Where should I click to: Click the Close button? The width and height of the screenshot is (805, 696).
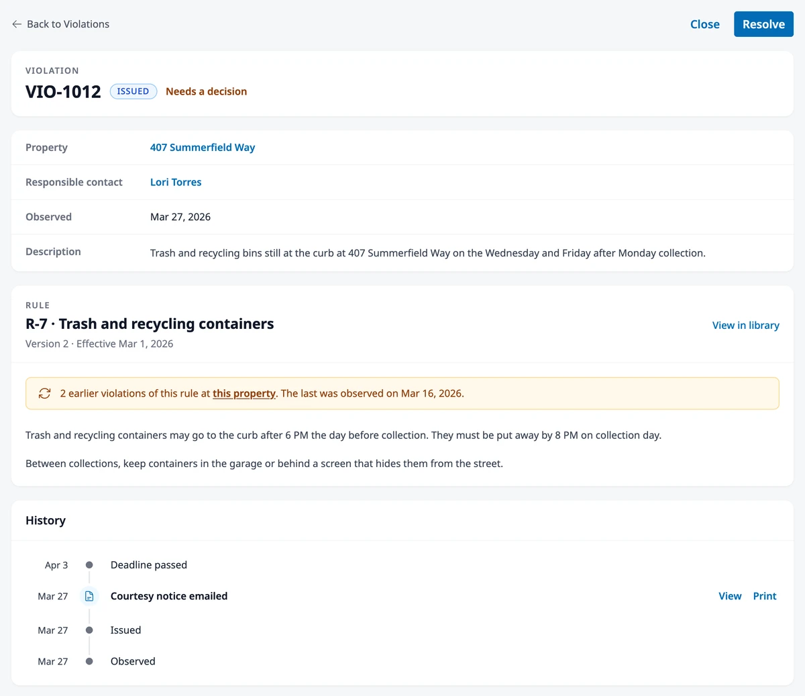coord(704,24)
